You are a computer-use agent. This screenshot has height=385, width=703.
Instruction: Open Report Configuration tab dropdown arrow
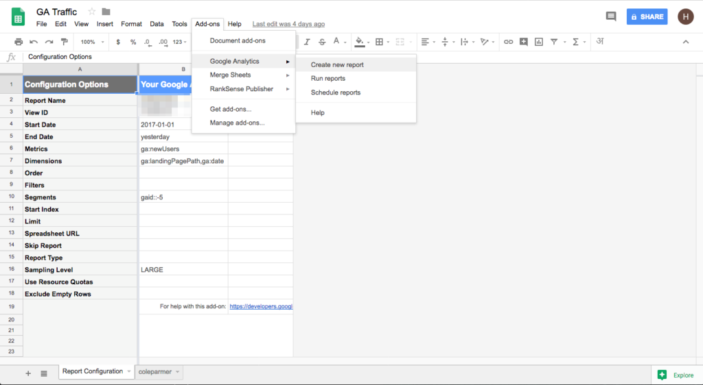coord(128,371)
